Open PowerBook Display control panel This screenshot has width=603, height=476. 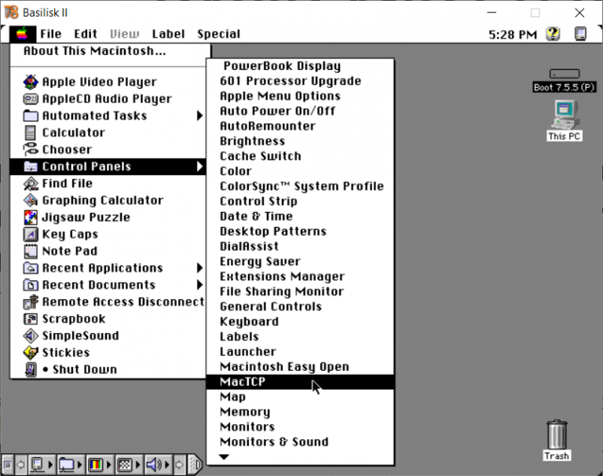300,66
